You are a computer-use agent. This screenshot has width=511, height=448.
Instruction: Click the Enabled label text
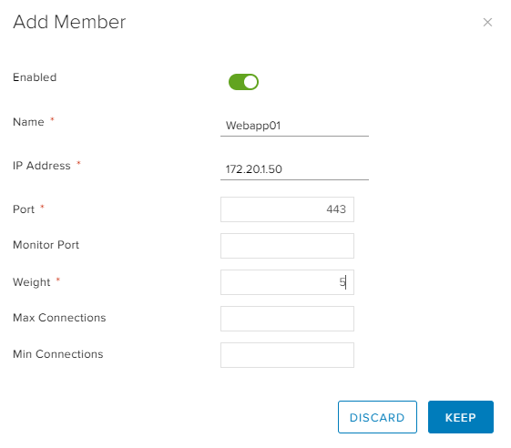(35, 77)
